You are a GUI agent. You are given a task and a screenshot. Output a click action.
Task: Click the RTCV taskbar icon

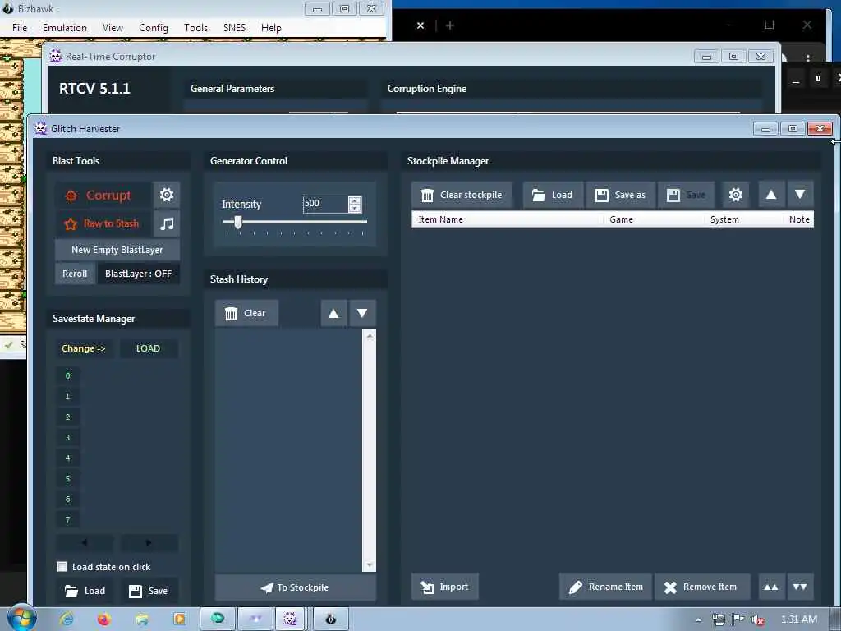pos(290,619)
